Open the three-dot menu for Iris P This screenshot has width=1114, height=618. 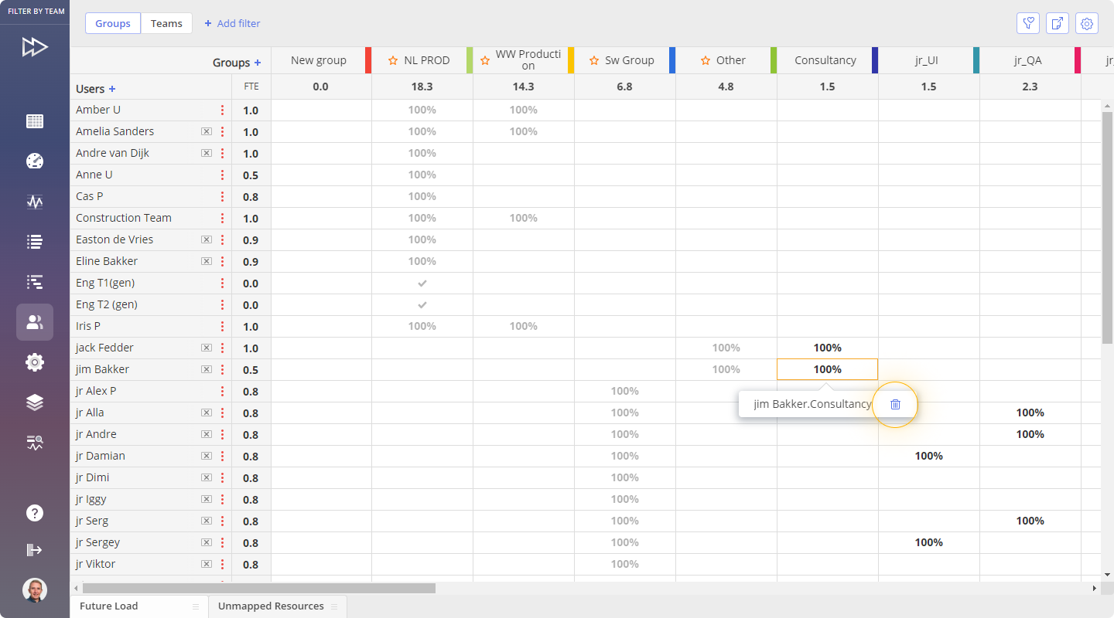tap(223, 326)
